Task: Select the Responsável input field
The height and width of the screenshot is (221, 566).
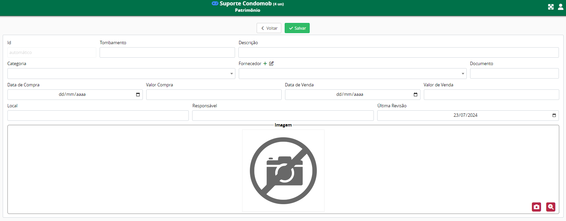Action: click(x=283, y=115)
